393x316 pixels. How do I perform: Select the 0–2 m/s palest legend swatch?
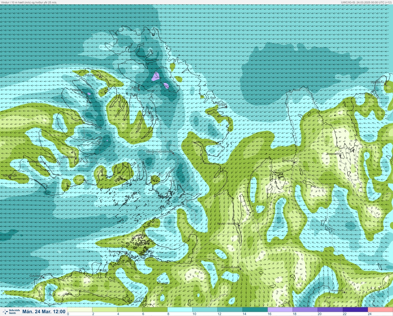[x=80, y=309]
